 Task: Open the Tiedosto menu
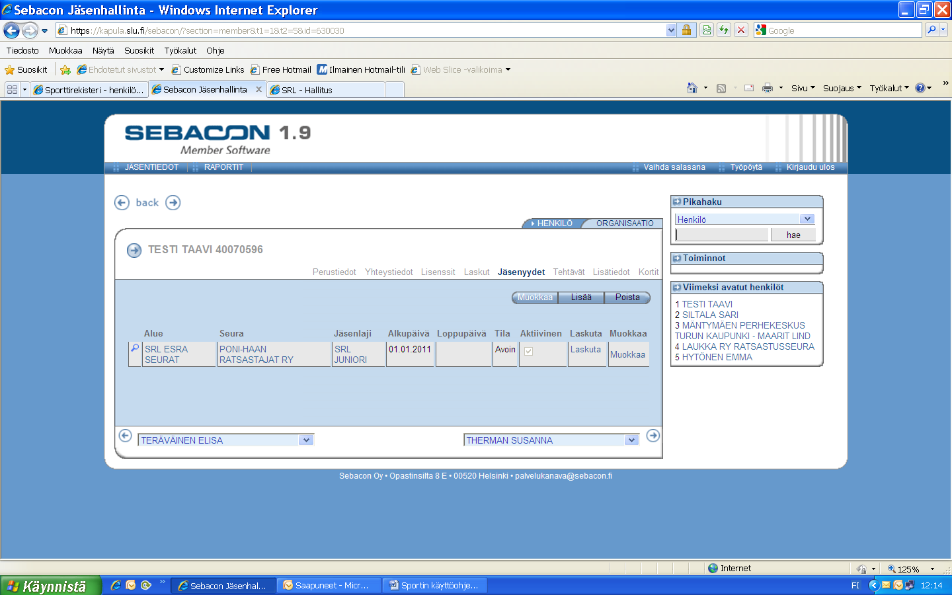22,50
